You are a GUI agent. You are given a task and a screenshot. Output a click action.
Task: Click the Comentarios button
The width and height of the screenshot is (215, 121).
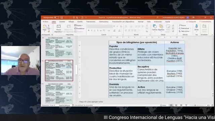(205, 22)
